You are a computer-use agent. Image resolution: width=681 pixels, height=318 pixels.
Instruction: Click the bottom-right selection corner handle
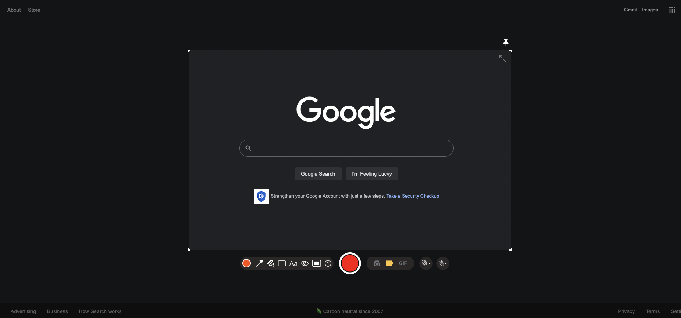[511, 249]
